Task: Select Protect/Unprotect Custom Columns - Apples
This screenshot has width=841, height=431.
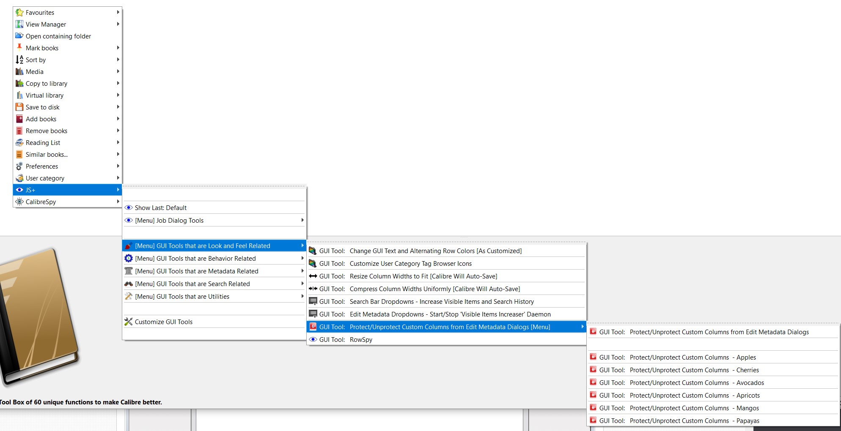Action: (x=713, y=357)
